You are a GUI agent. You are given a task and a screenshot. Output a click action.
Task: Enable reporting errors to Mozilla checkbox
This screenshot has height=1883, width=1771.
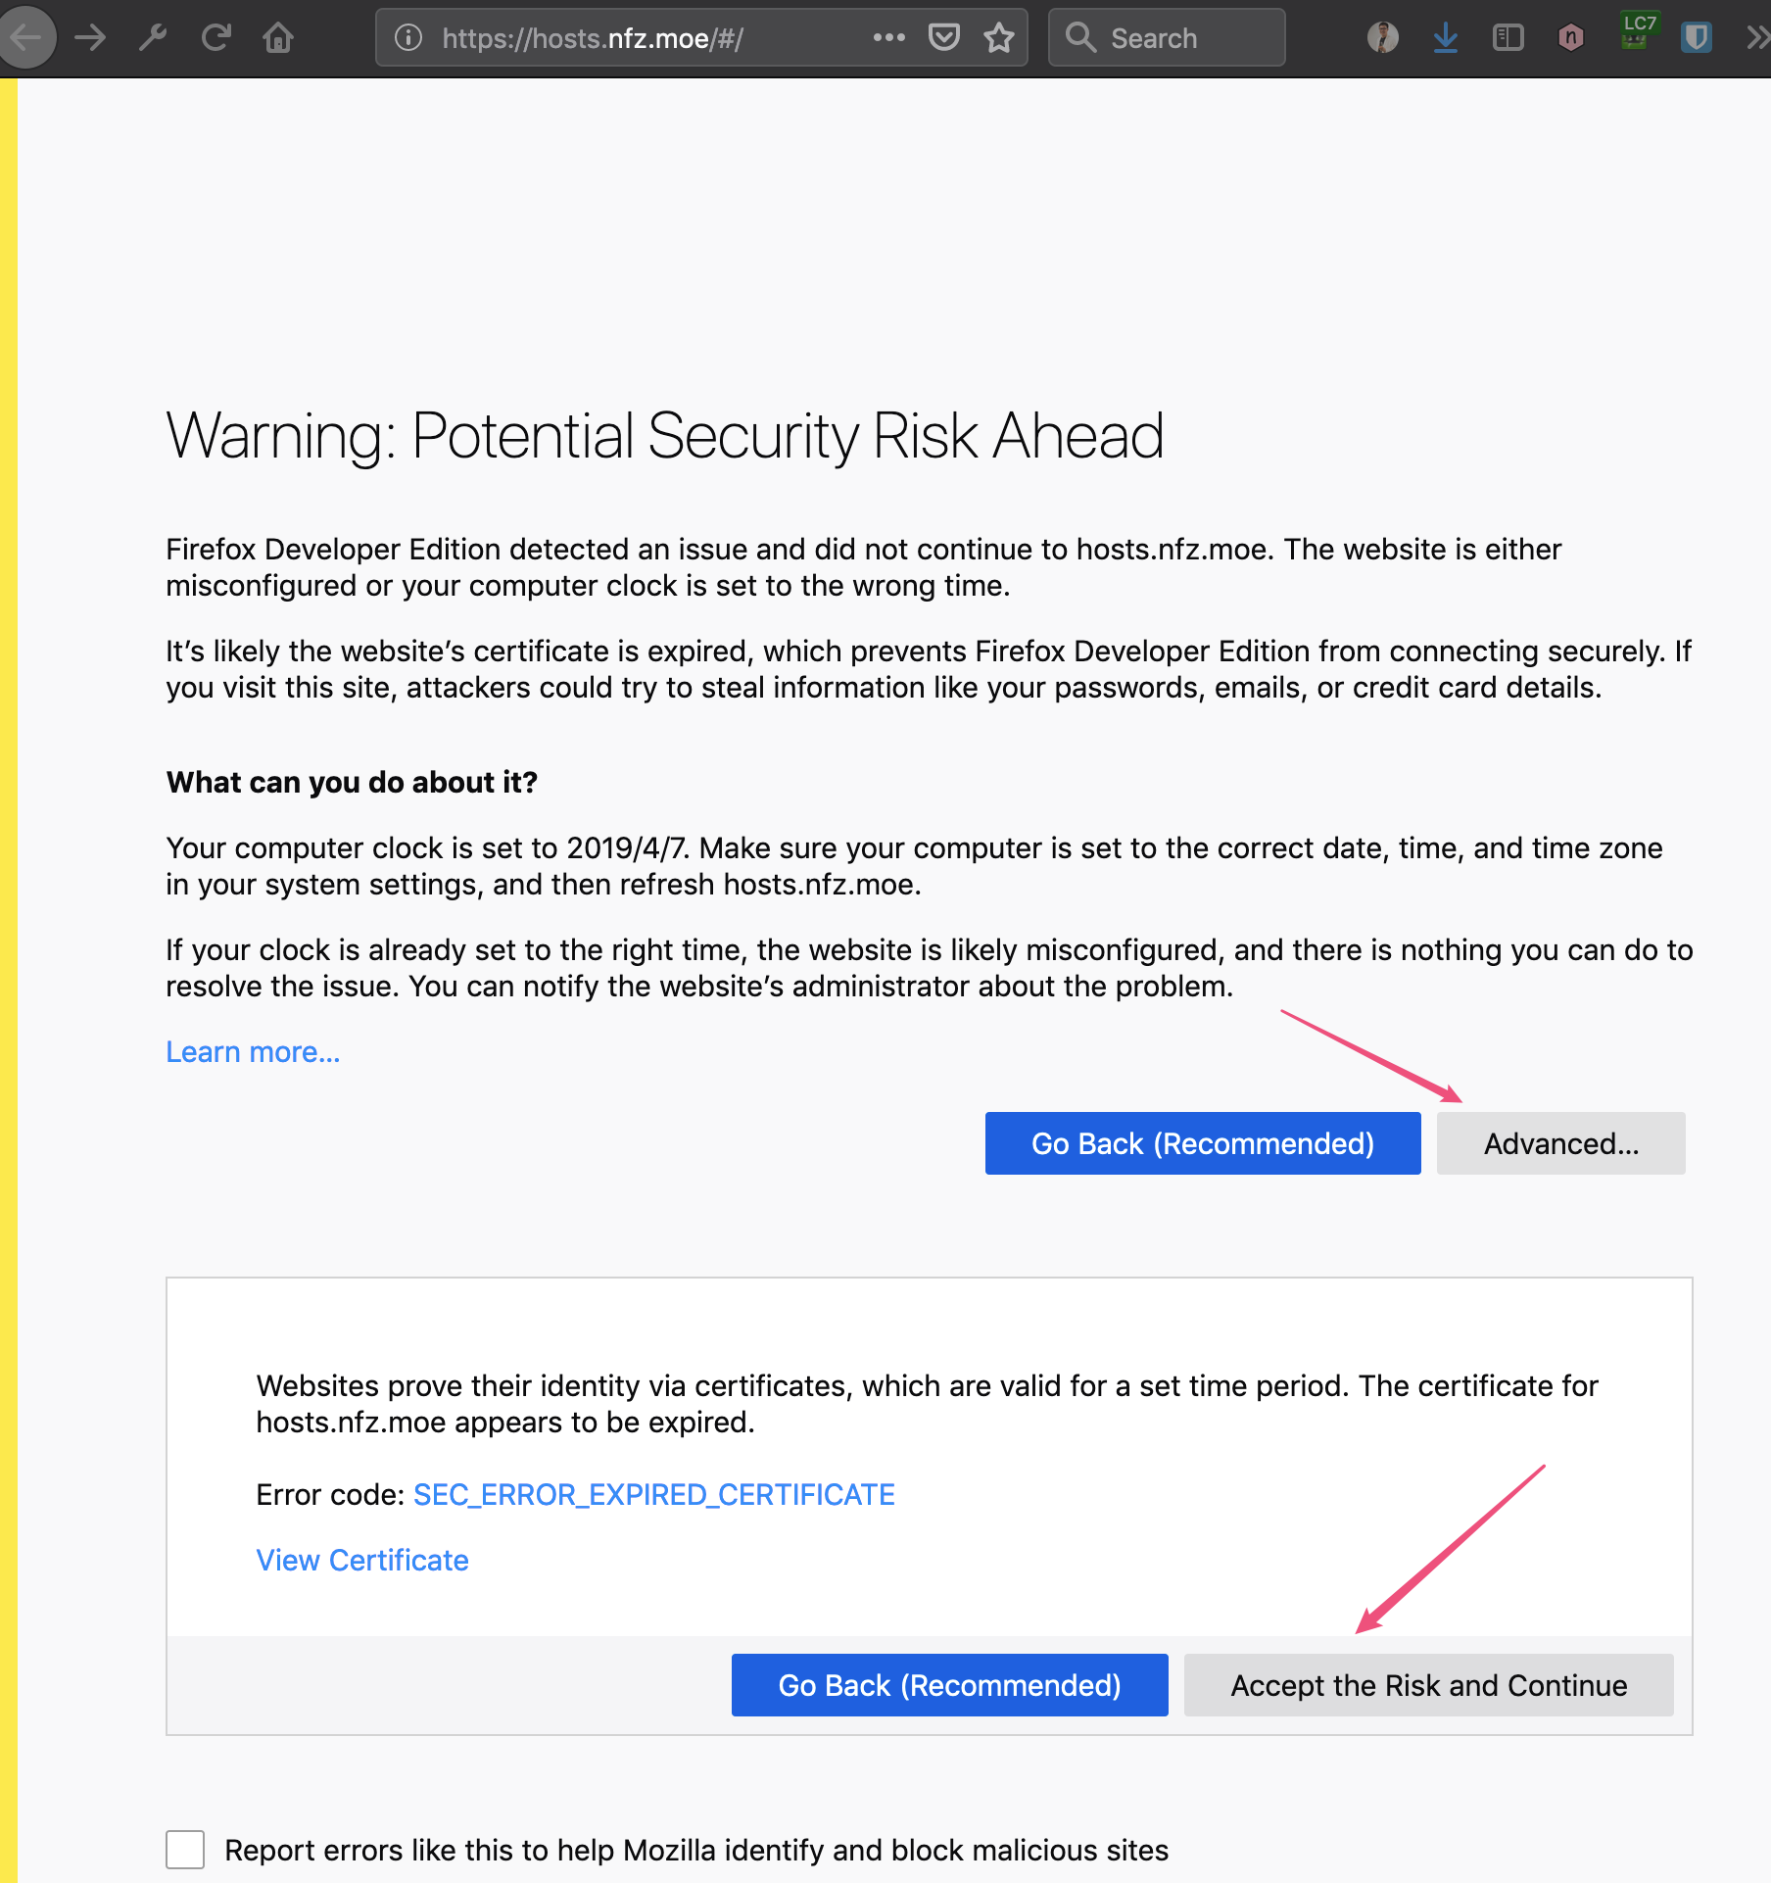(x=185, y=1850)
